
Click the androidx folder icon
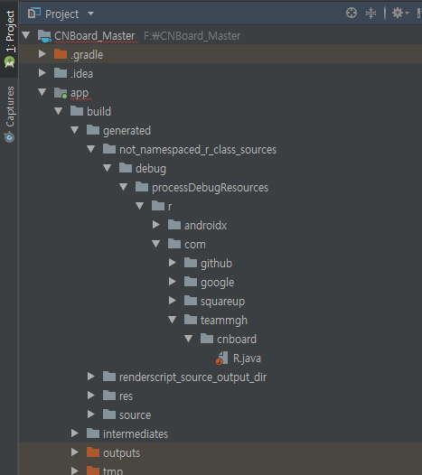(x=174, y=225)
